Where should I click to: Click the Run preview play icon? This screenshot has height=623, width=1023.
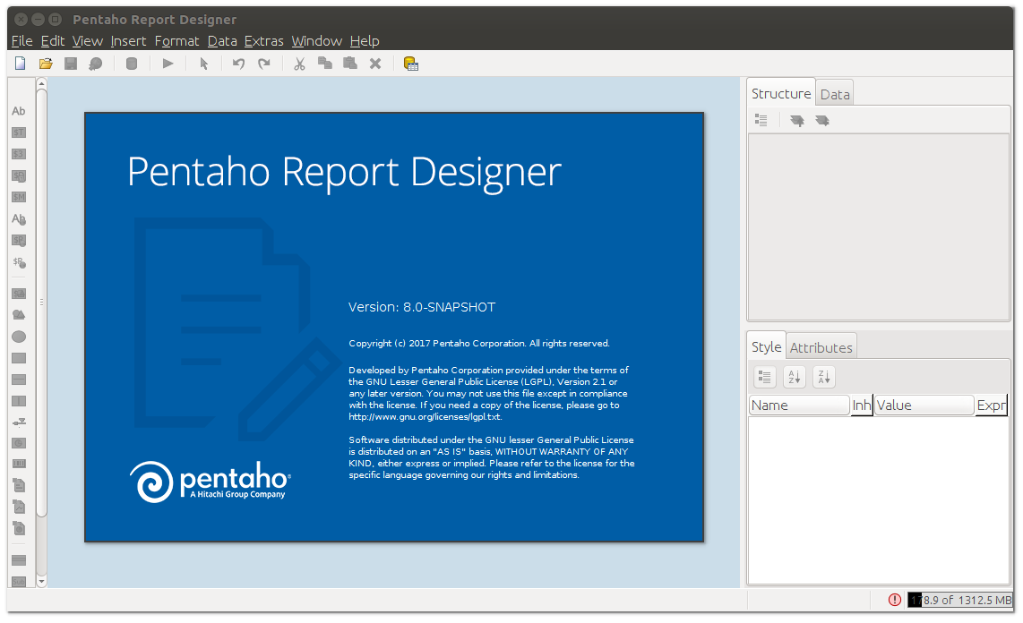[x=168, y=64]
